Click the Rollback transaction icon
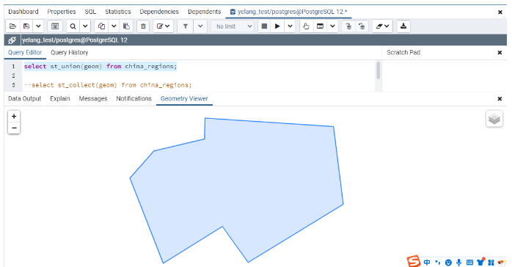The image size is (512, 267). (362, 26)
